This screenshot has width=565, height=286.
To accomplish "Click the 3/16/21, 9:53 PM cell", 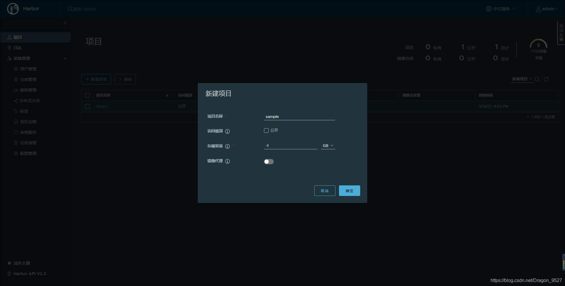I will point(493,106).
